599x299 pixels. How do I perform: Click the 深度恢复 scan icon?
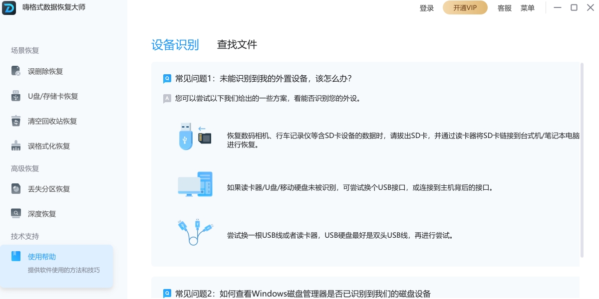coord(16,214)
